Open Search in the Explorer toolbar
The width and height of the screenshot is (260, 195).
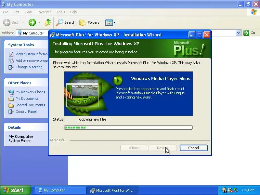[x=66, y=22]
